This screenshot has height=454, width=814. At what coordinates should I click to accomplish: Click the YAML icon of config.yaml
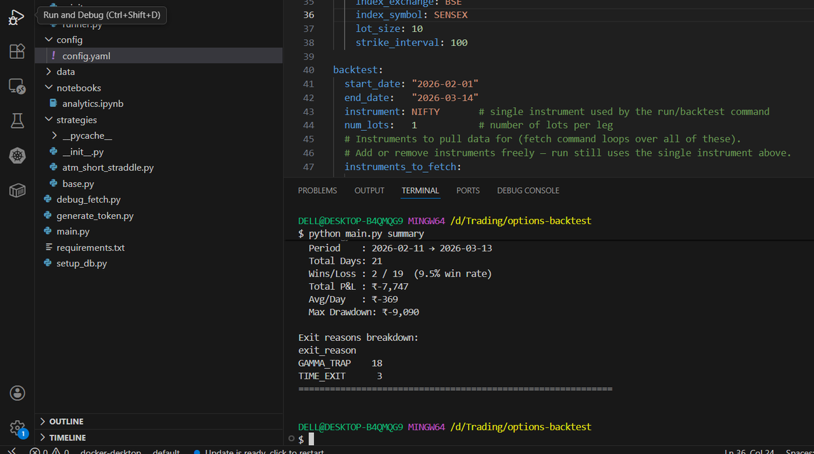pos(54,56)
